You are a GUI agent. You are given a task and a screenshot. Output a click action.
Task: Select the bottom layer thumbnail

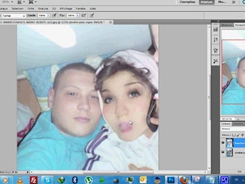pos(229,153)
